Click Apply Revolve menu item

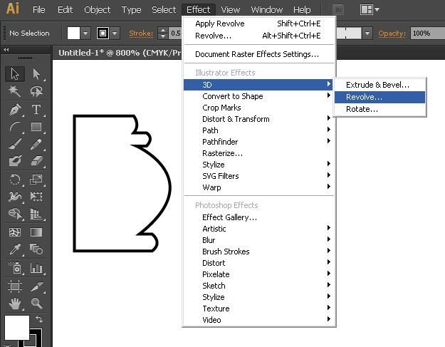[x=259, y=24]
